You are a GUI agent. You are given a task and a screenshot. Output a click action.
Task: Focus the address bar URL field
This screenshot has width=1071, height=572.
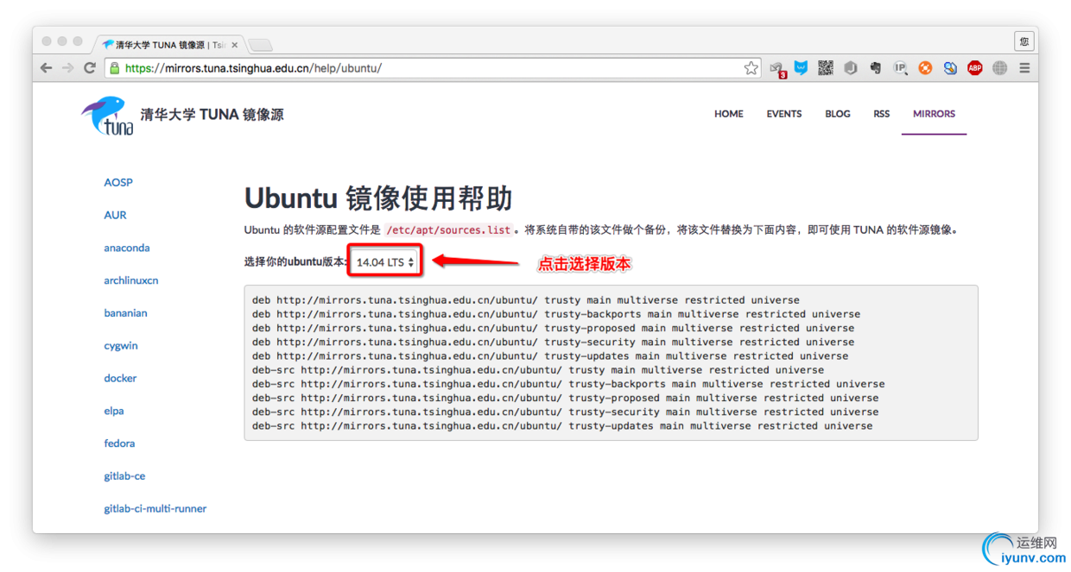(x=432, y=67)
